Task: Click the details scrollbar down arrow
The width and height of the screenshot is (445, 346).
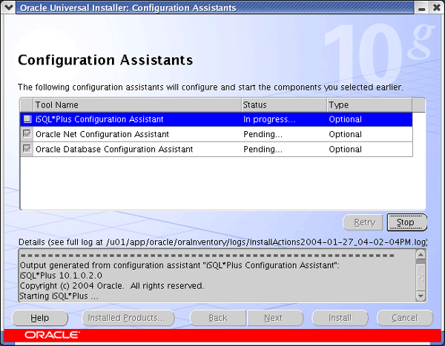Action: coord(421,296)
